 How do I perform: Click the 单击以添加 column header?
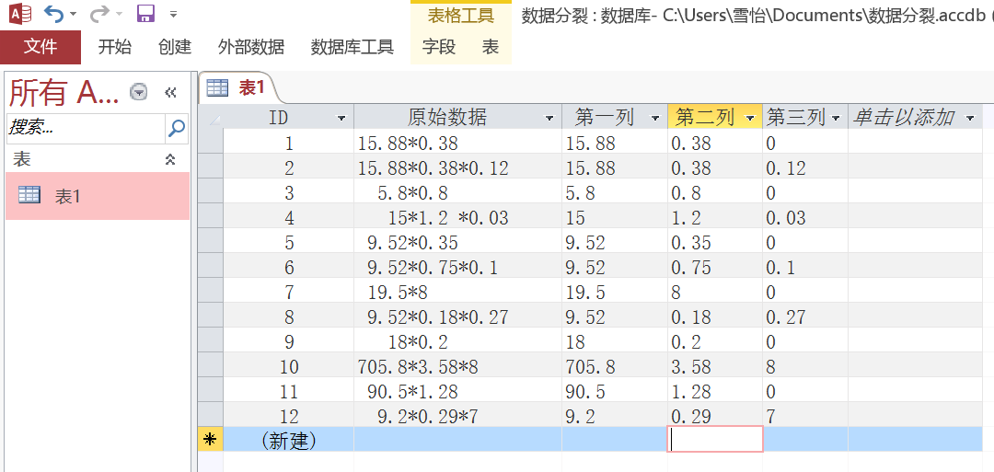click(905, 118)
